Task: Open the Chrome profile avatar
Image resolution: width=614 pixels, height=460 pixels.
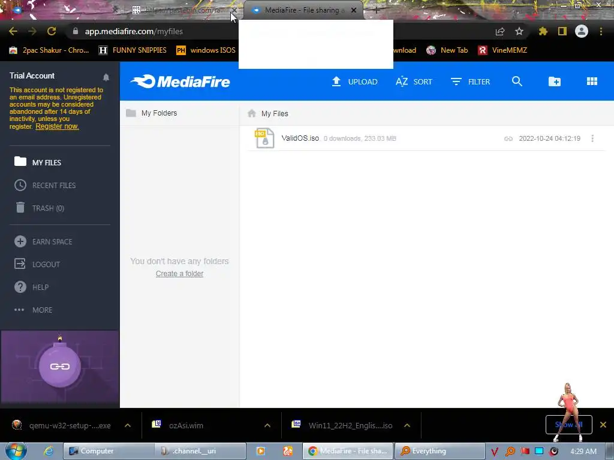Action: click(582, 31)
